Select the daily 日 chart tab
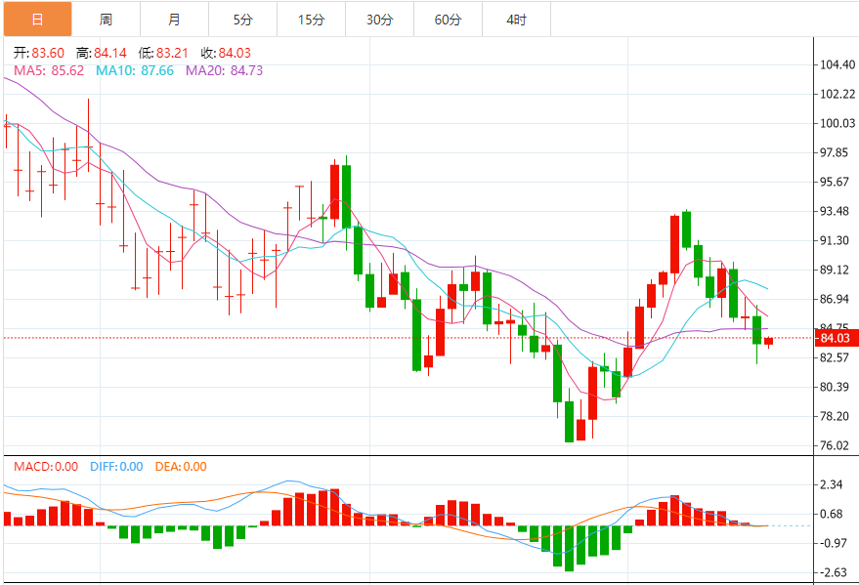The width and height of the screenshot is (859, 585). (x=37, y=20)
